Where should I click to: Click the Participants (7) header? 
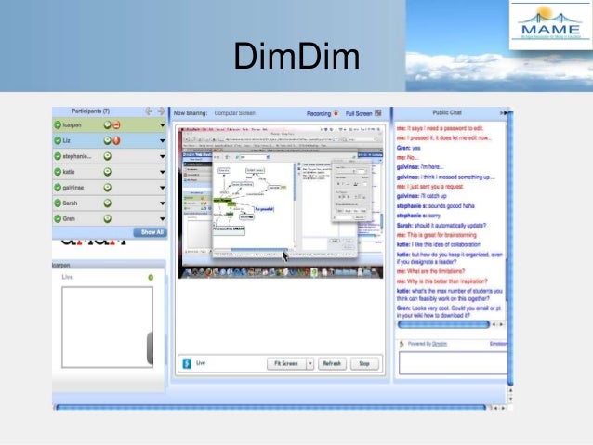point(90,111)
